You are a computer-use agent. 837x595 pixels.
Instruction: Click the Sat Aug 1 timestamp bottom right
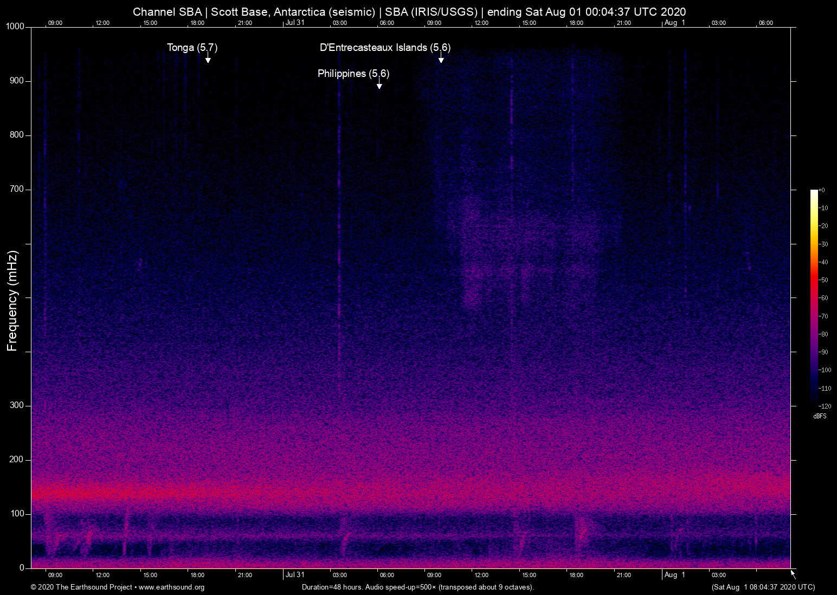pyautogui.click(x=763, y=587)
